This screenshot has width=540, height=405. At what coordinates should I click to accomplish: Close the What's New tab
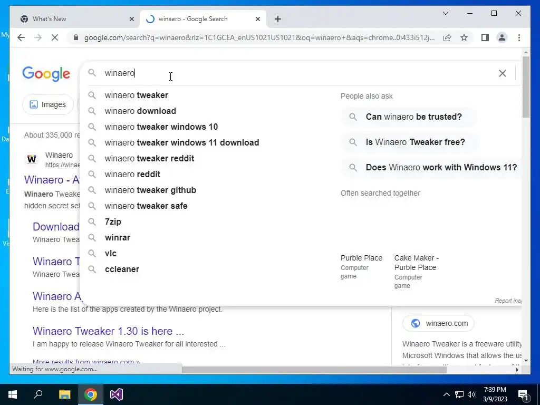131,19
